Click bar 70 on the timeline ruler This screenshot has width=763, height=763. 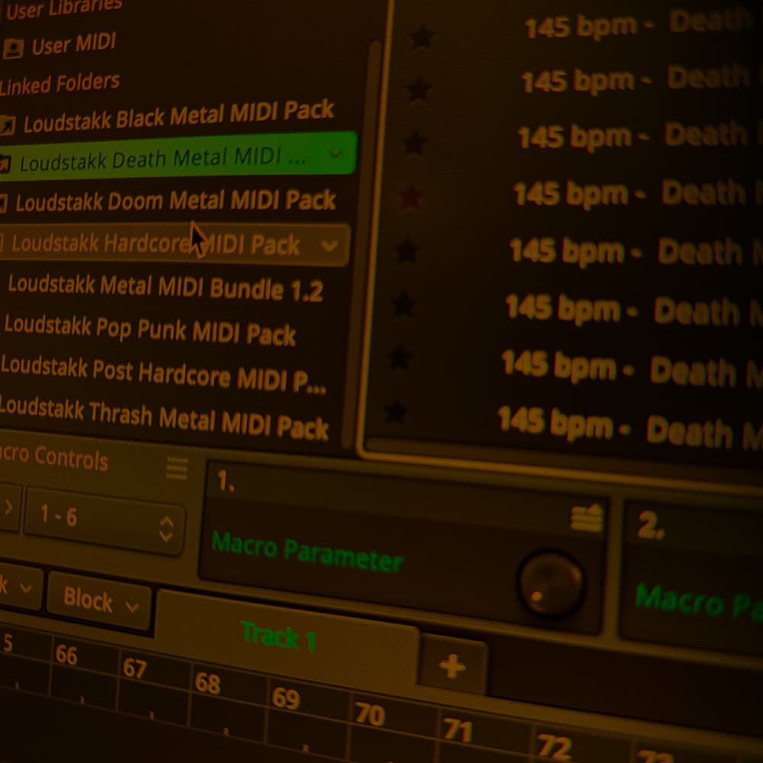point(370,715)
